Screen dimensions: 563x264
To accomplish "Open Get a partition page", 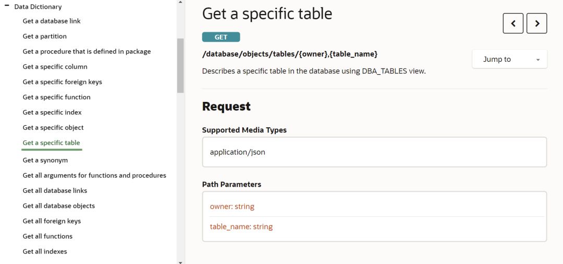I will (x=45, y=36).
